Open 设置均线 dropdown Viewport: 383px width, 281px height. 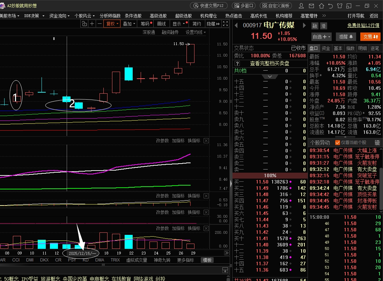point(196,32)
